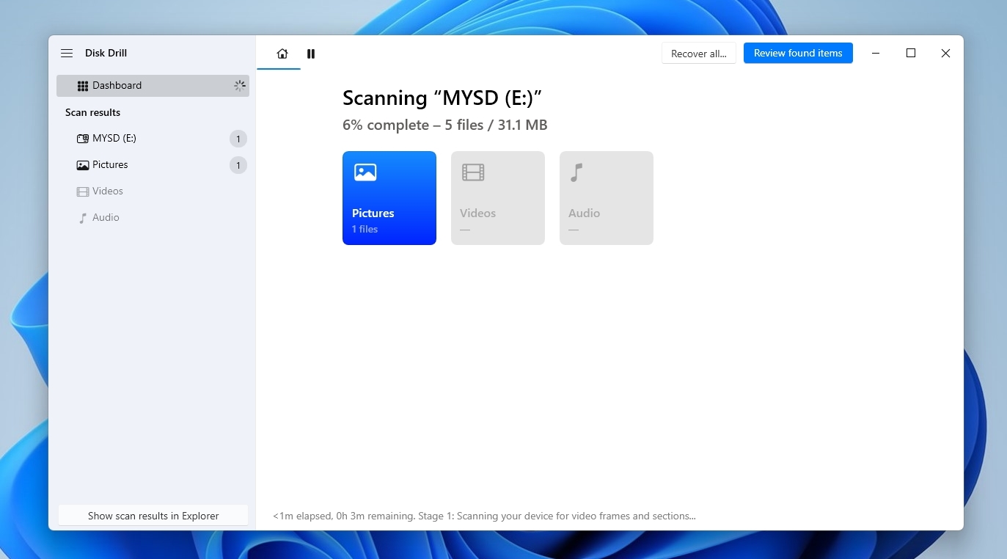Click the scanning progress spinner beside Dashboard

(x=240, y=85)
